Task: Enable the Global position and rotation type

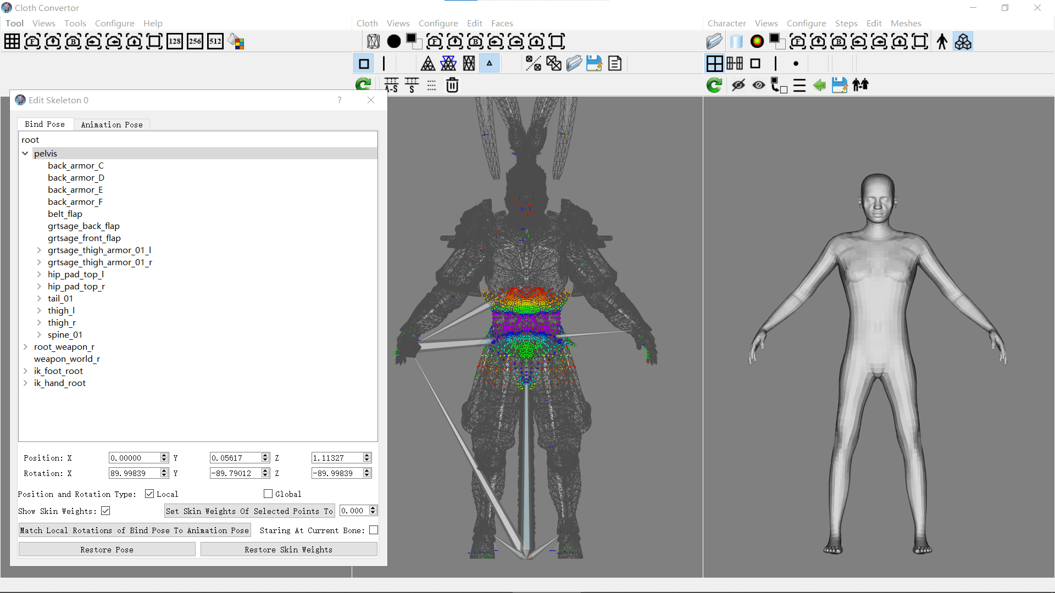Action: click(268, 494)
